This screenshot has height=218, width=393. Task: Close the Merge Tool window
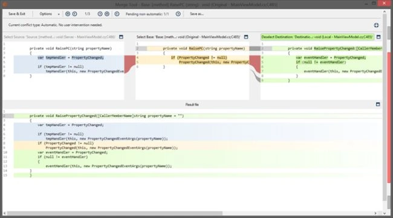pos(384,3)
